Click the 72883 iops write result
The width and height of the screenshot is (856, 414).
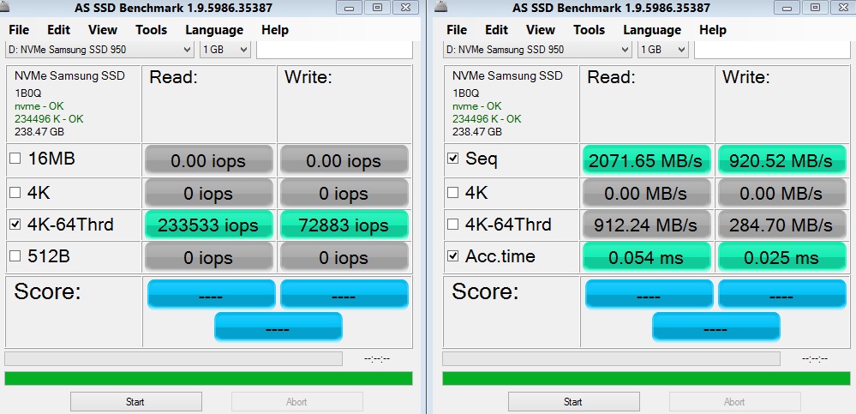point(344,225)
